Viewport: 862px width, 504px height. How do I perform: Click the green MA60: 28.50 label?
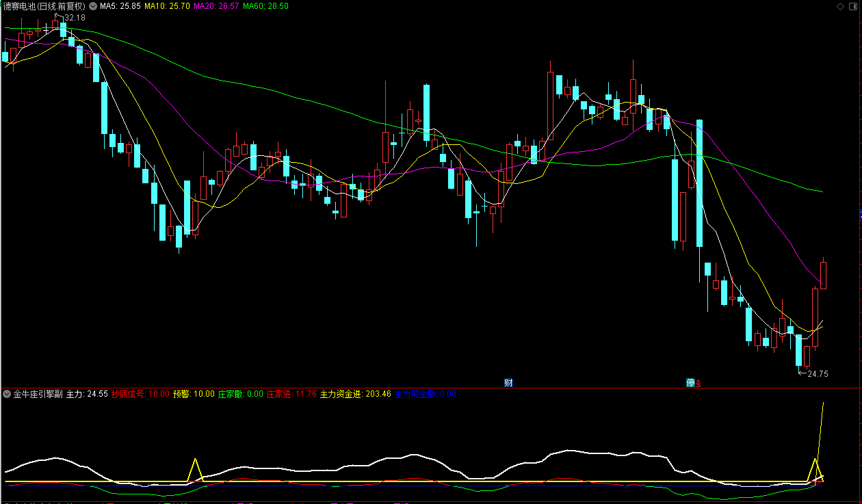265,5
